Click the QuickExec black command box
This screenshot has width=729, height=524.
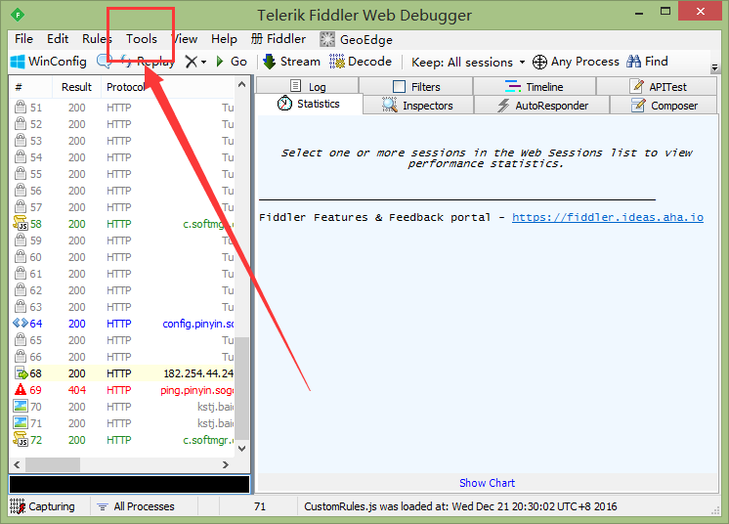(129, 484)
